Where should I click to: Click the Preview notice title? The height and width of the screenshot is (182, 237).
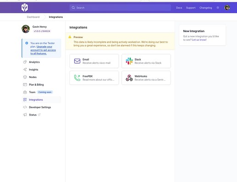[x=78, y=37]
